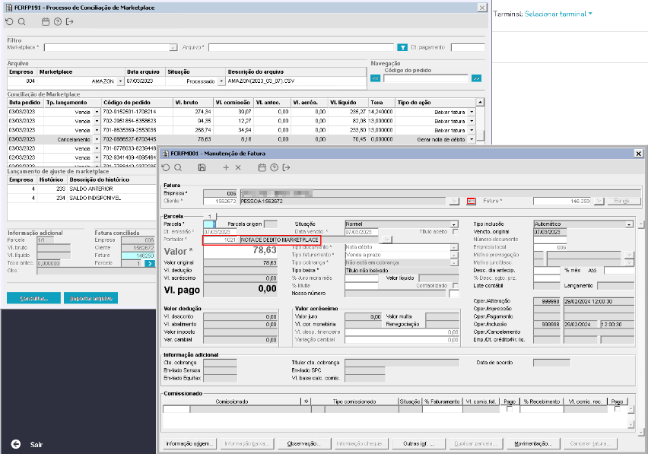The image size is (648, 454).
Task: Open Tipo documento Nota débito dropdown
Action: point(454,247)
